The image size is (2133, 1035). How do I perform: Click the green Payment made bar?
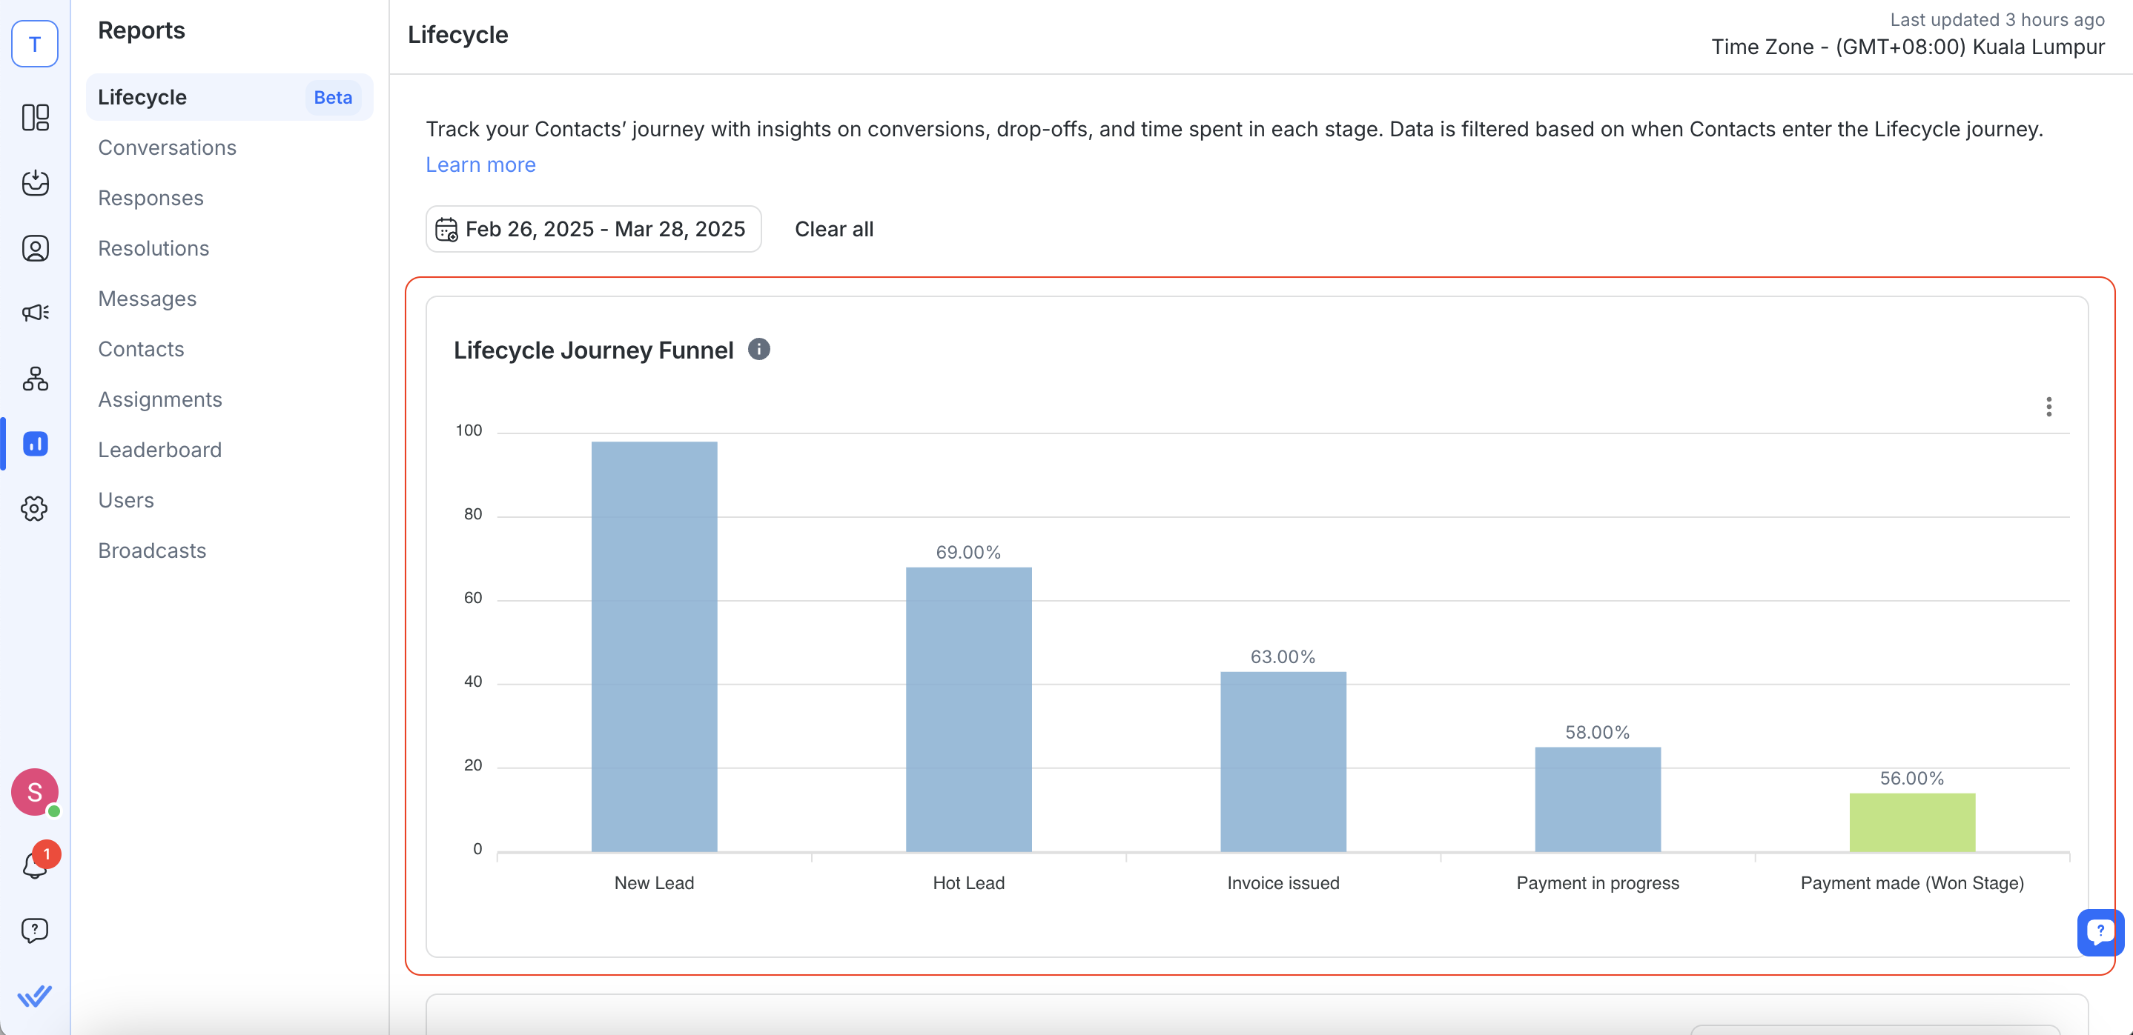[1912, 822]
